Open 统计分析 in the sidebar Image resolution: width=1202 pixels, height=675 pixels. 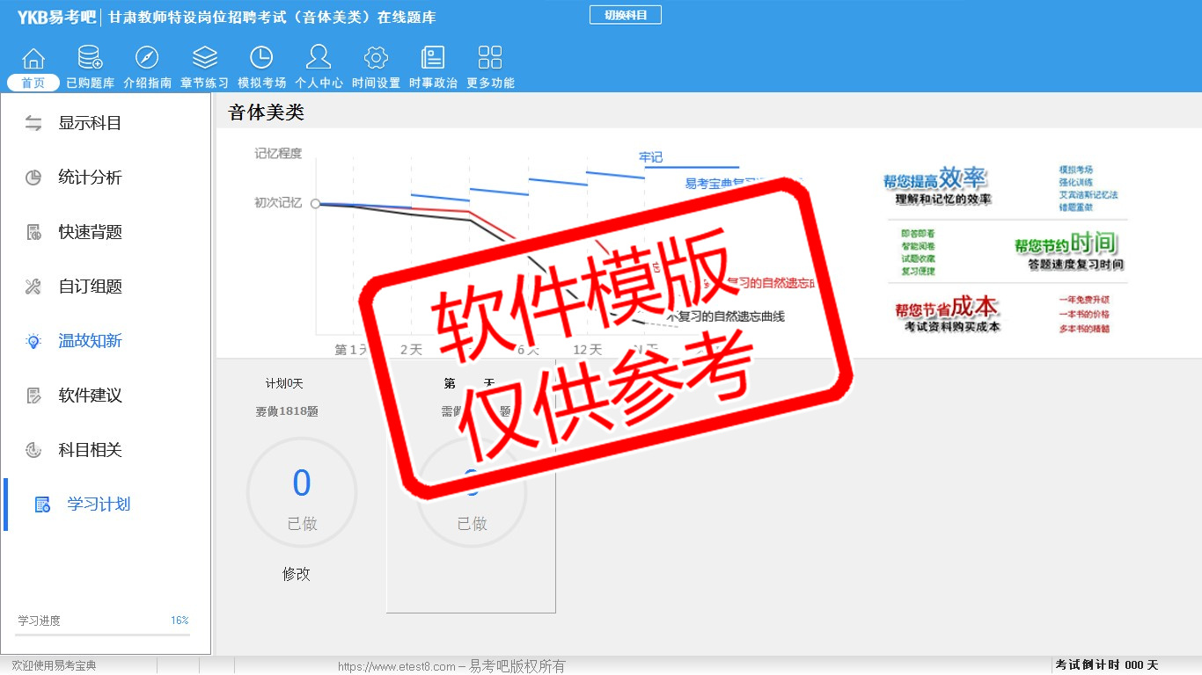[x=90, y=178]
